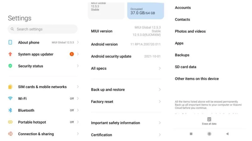
Task: Open Factory reset chevron
Action: click(x=160, y=101)
